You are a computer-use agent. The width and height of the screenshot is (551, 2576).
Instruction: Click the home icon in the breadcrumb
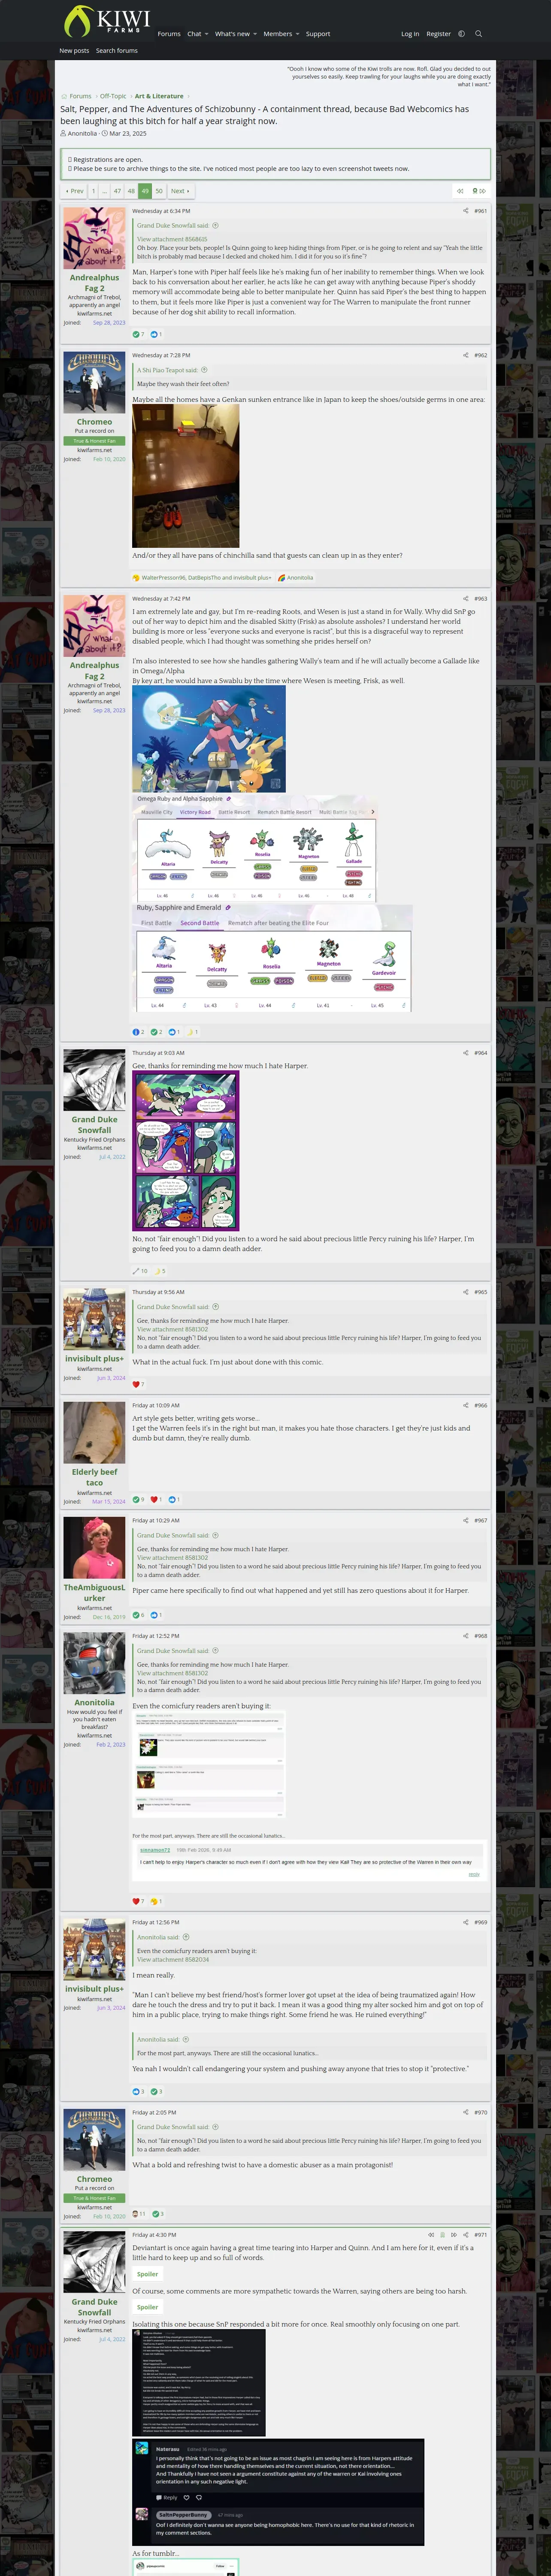64,97
